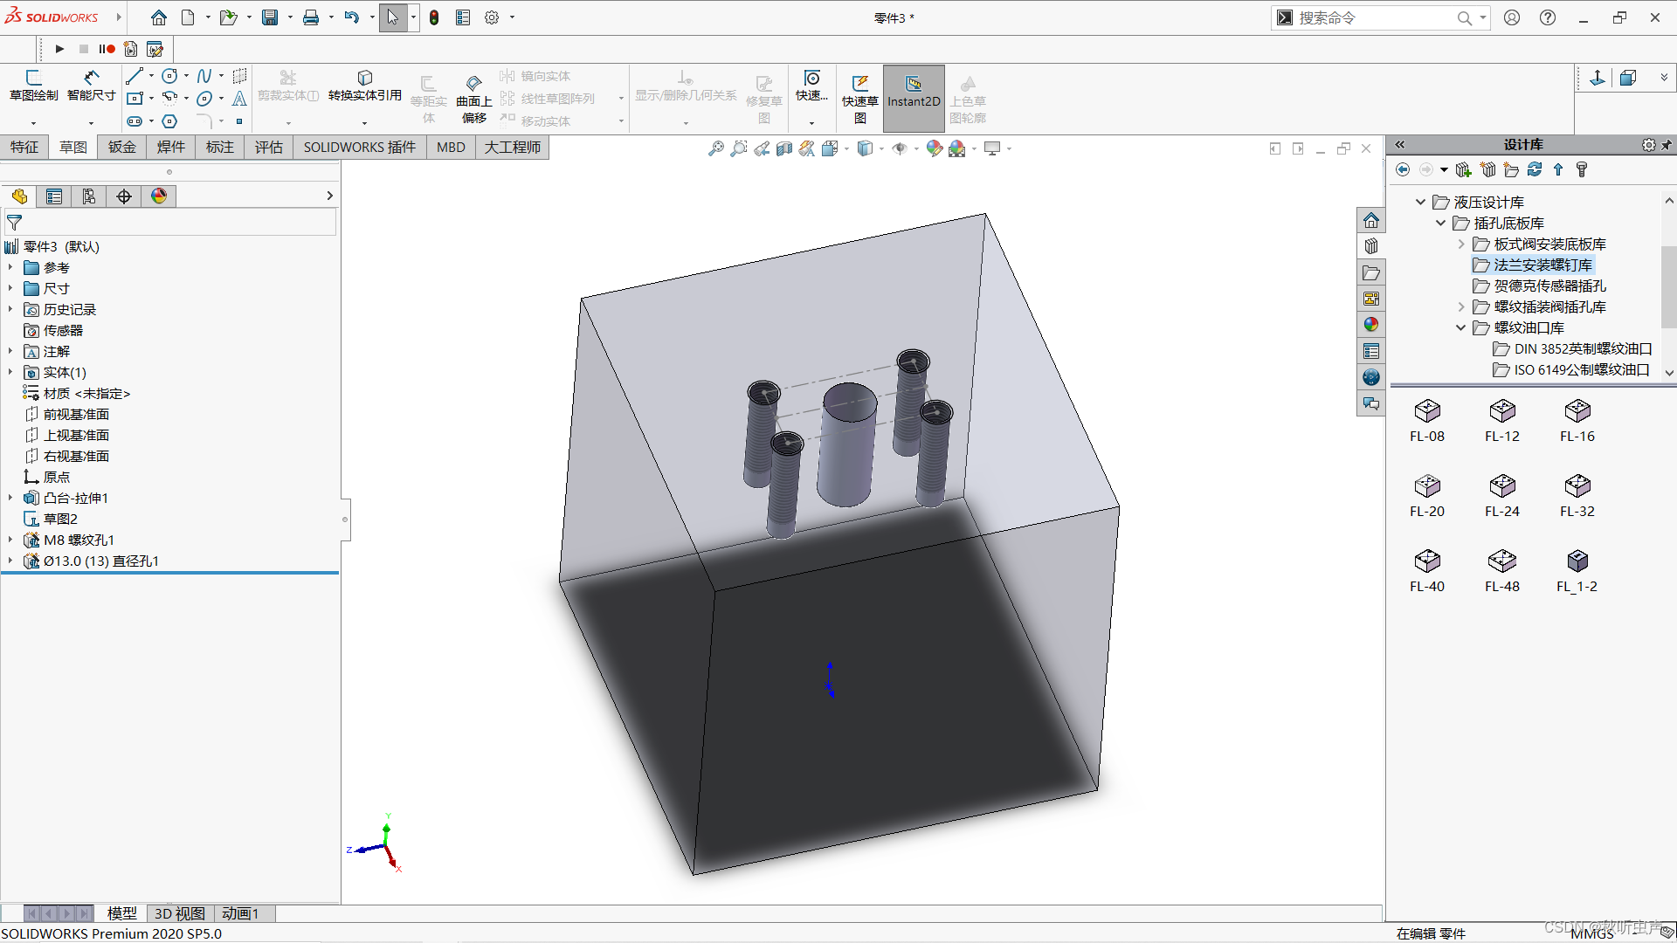
Task: Open the Circle tool dropdown arrow
Action: (x=186, y=76)
